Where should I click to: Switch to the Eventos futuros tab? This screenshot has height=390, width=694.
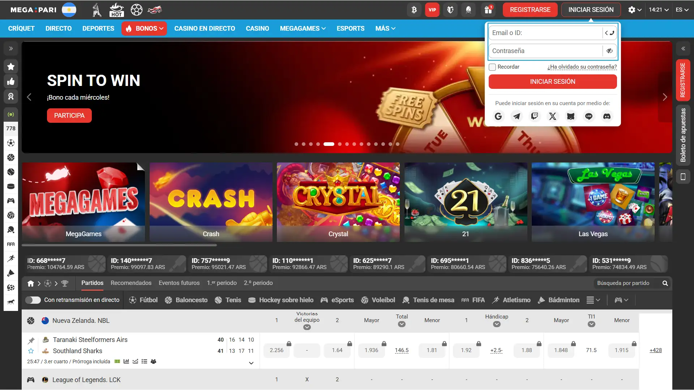[x=179, y=283]
